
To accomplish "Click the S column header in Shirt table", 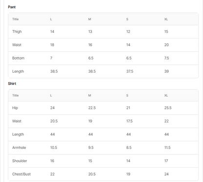I will coord(127,95).
